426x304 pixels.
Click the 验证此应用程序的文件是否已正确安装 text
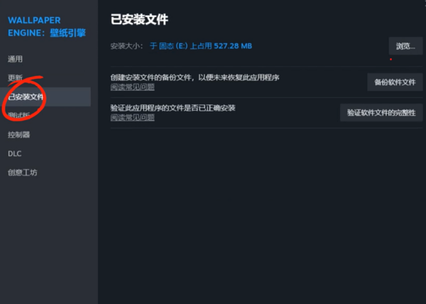tap(173, 108)
